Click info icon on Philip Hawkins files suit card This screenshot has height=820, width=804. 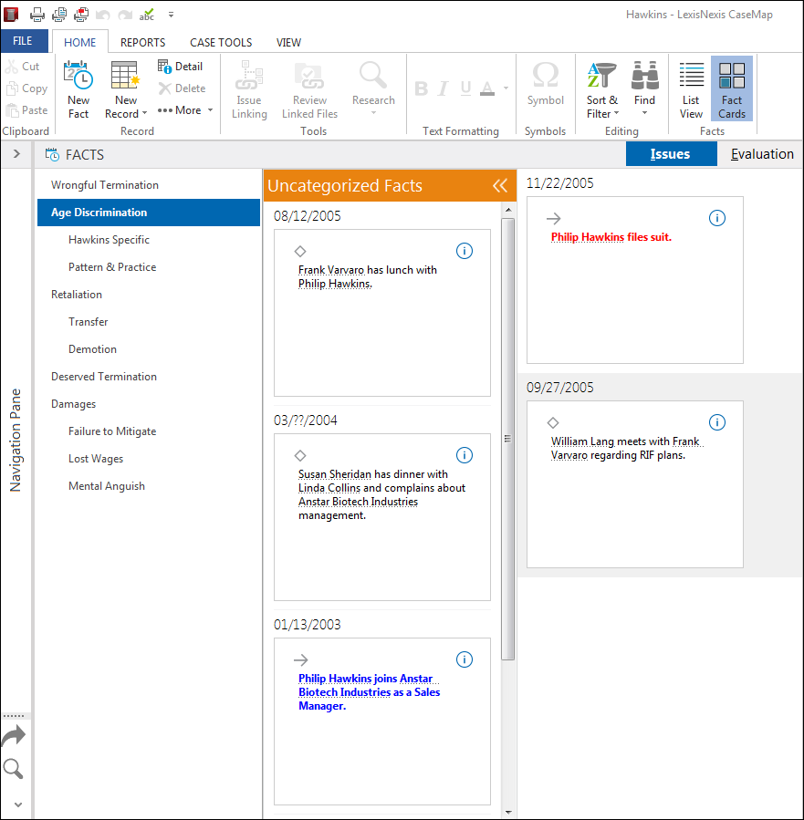(717, 218)
